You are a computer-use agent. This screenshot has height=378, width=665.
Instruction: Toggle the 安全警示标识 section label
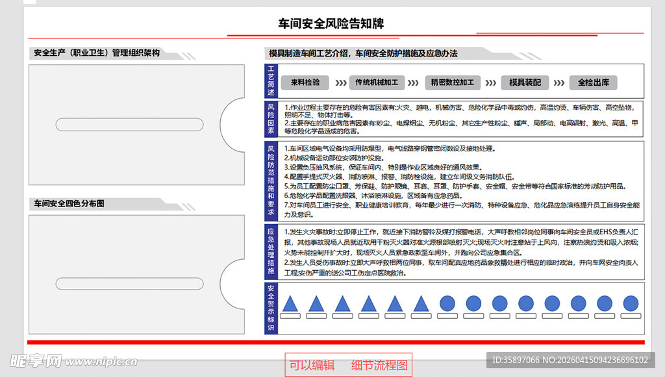pyautogui.click(x=272, y=307)
